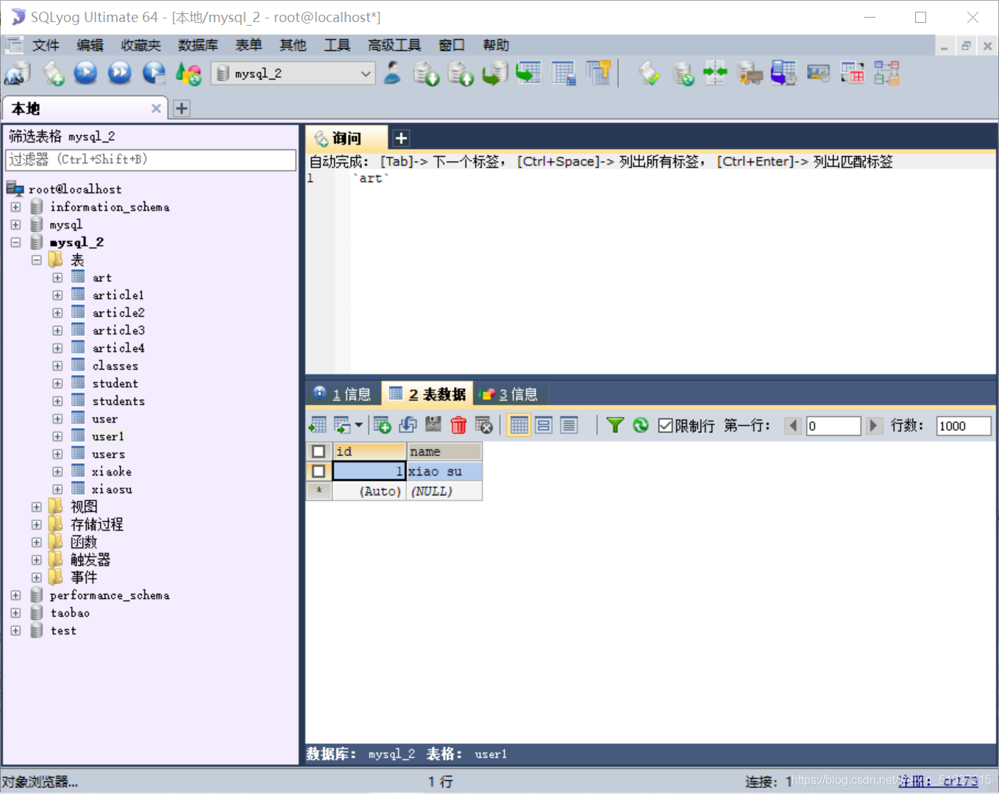
Task: Expand the 视图 views folder
Action: click(36, 507)
